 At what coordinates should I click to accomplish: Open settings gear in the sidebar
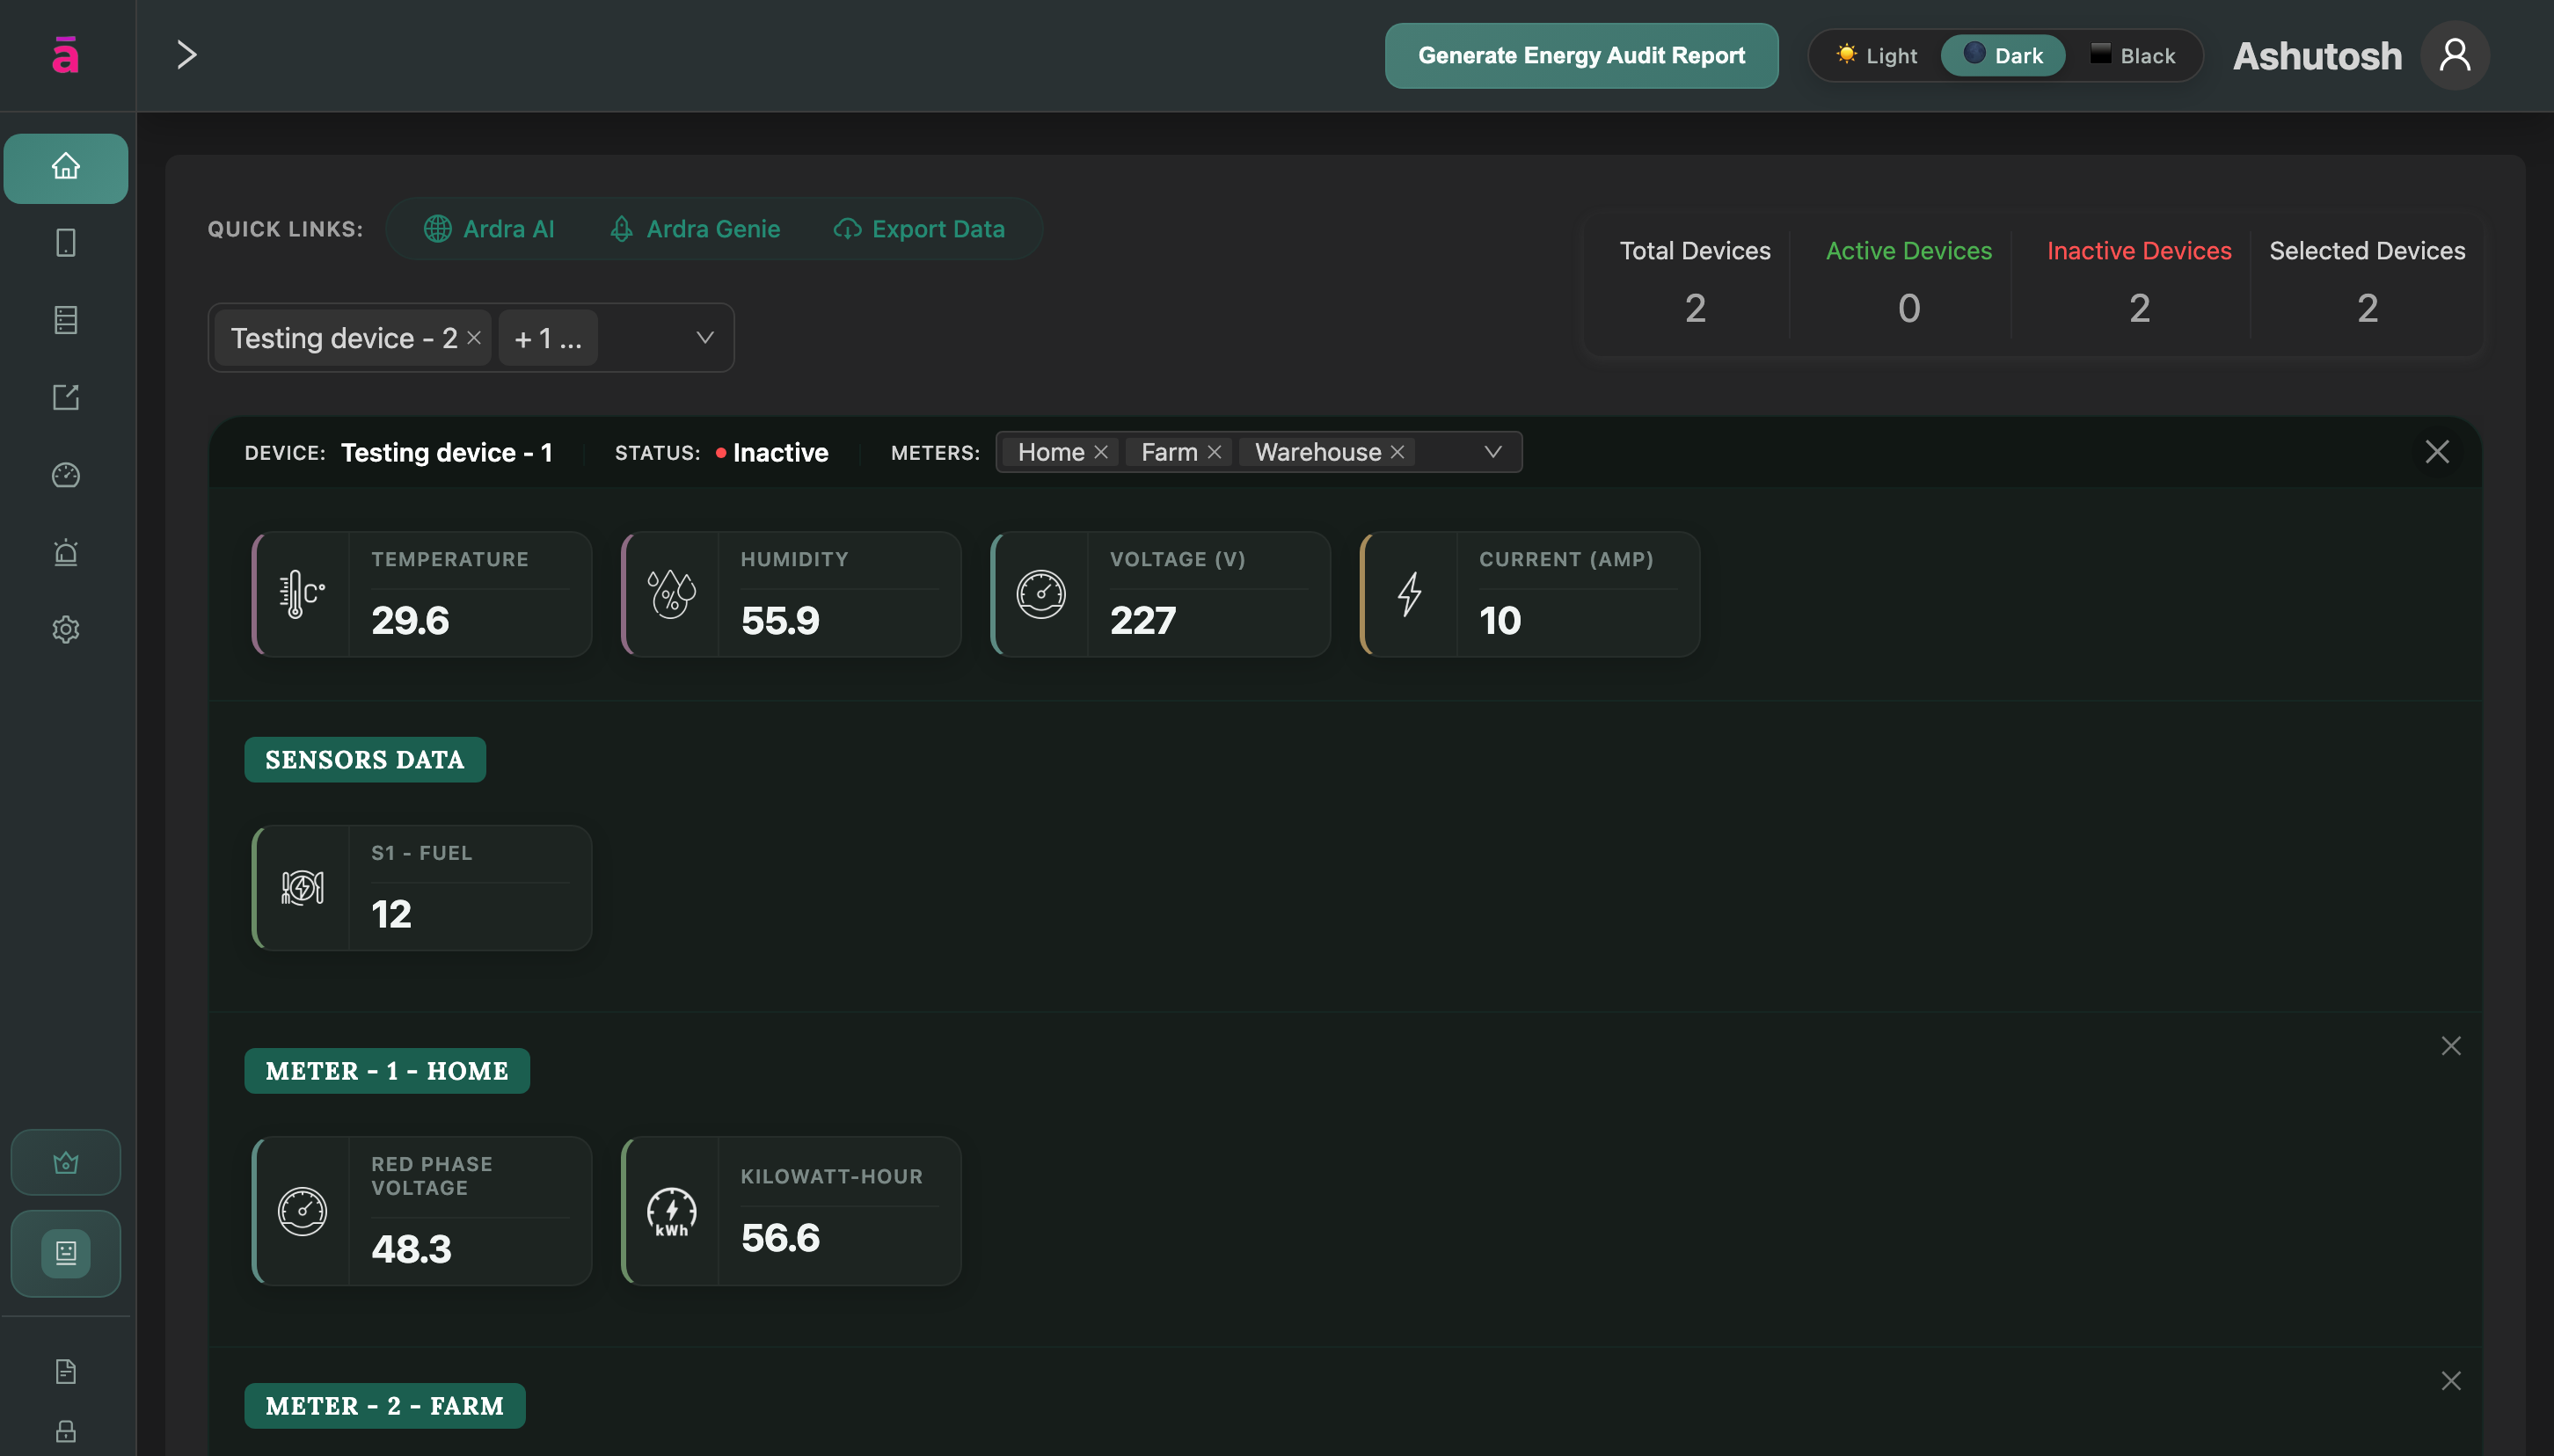coord(66,629)
